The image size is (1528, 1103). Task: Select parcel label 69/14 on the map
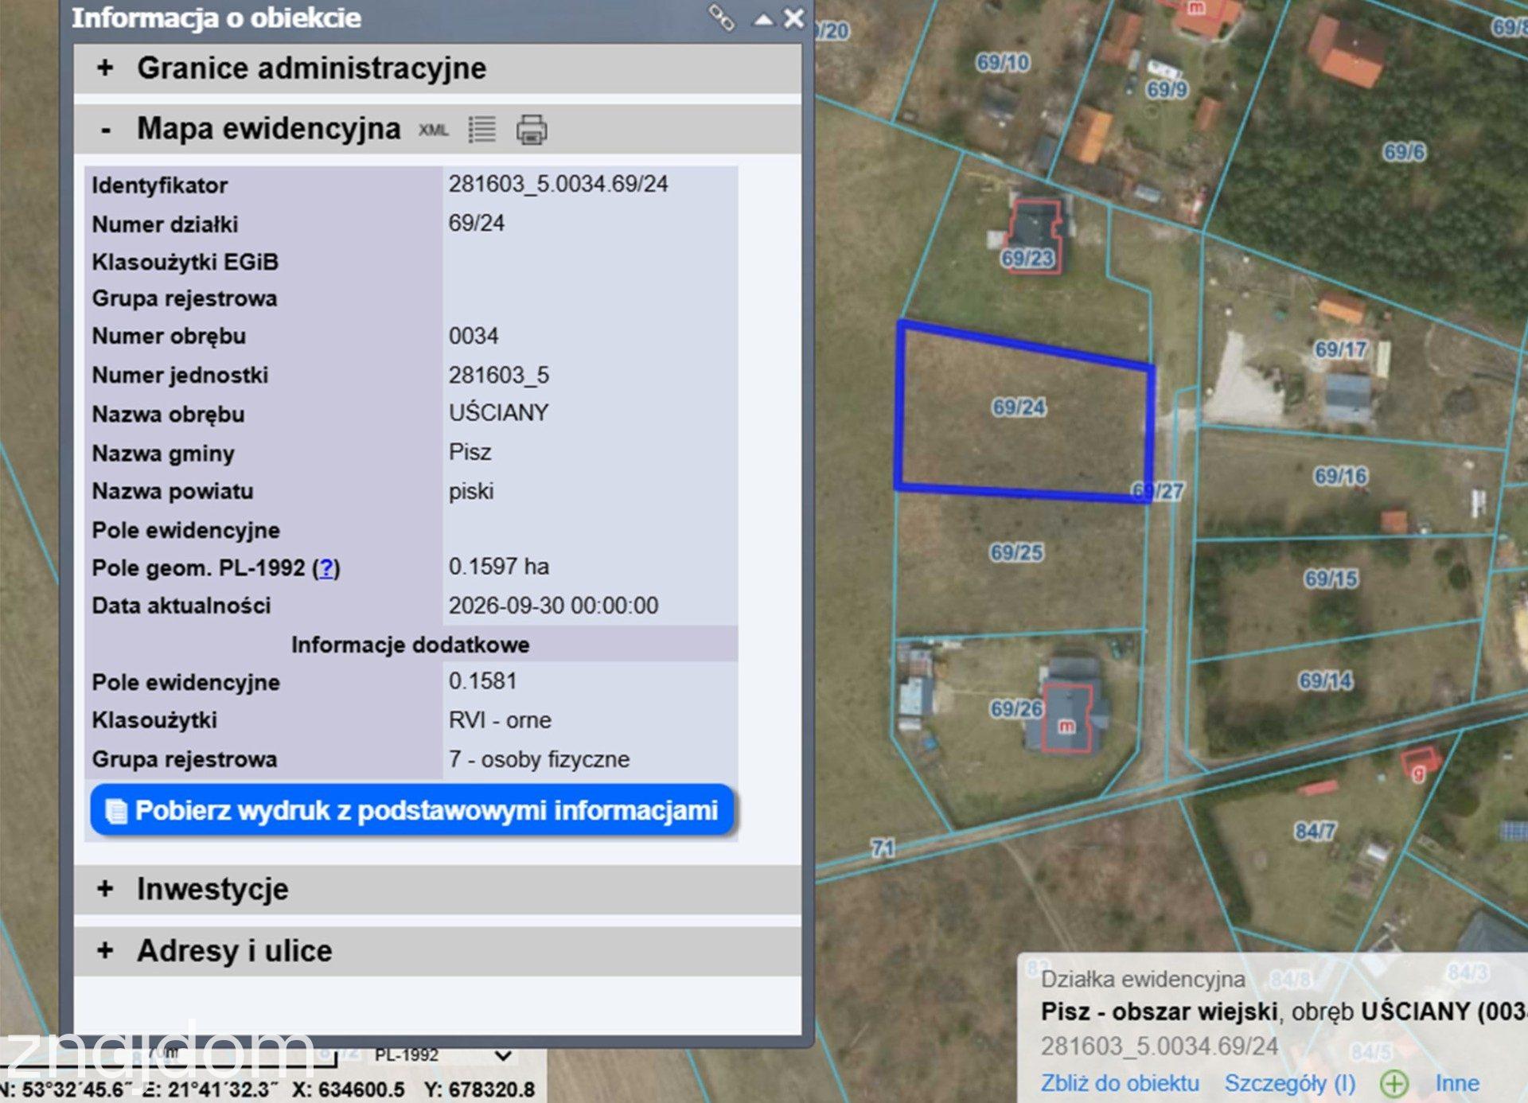[1326, 680]
